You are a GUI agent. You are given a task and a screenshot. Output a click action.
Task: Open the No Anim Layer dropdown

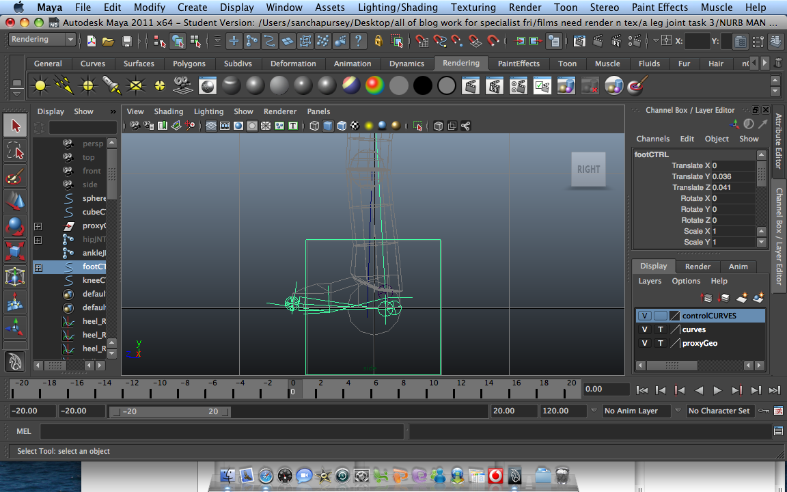637,411
